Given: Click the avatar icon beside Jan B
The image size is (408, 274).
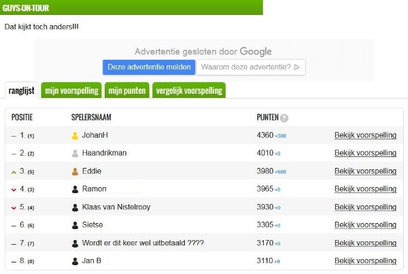Looking at the screenshot, I should point(75,261).
